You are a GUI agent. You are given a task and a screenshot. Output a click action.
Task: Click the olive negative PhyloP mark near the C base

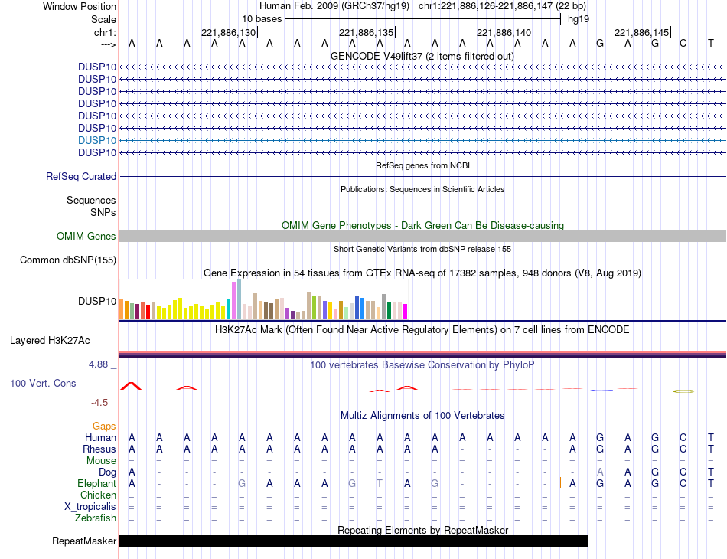click(x=683, y=391)
